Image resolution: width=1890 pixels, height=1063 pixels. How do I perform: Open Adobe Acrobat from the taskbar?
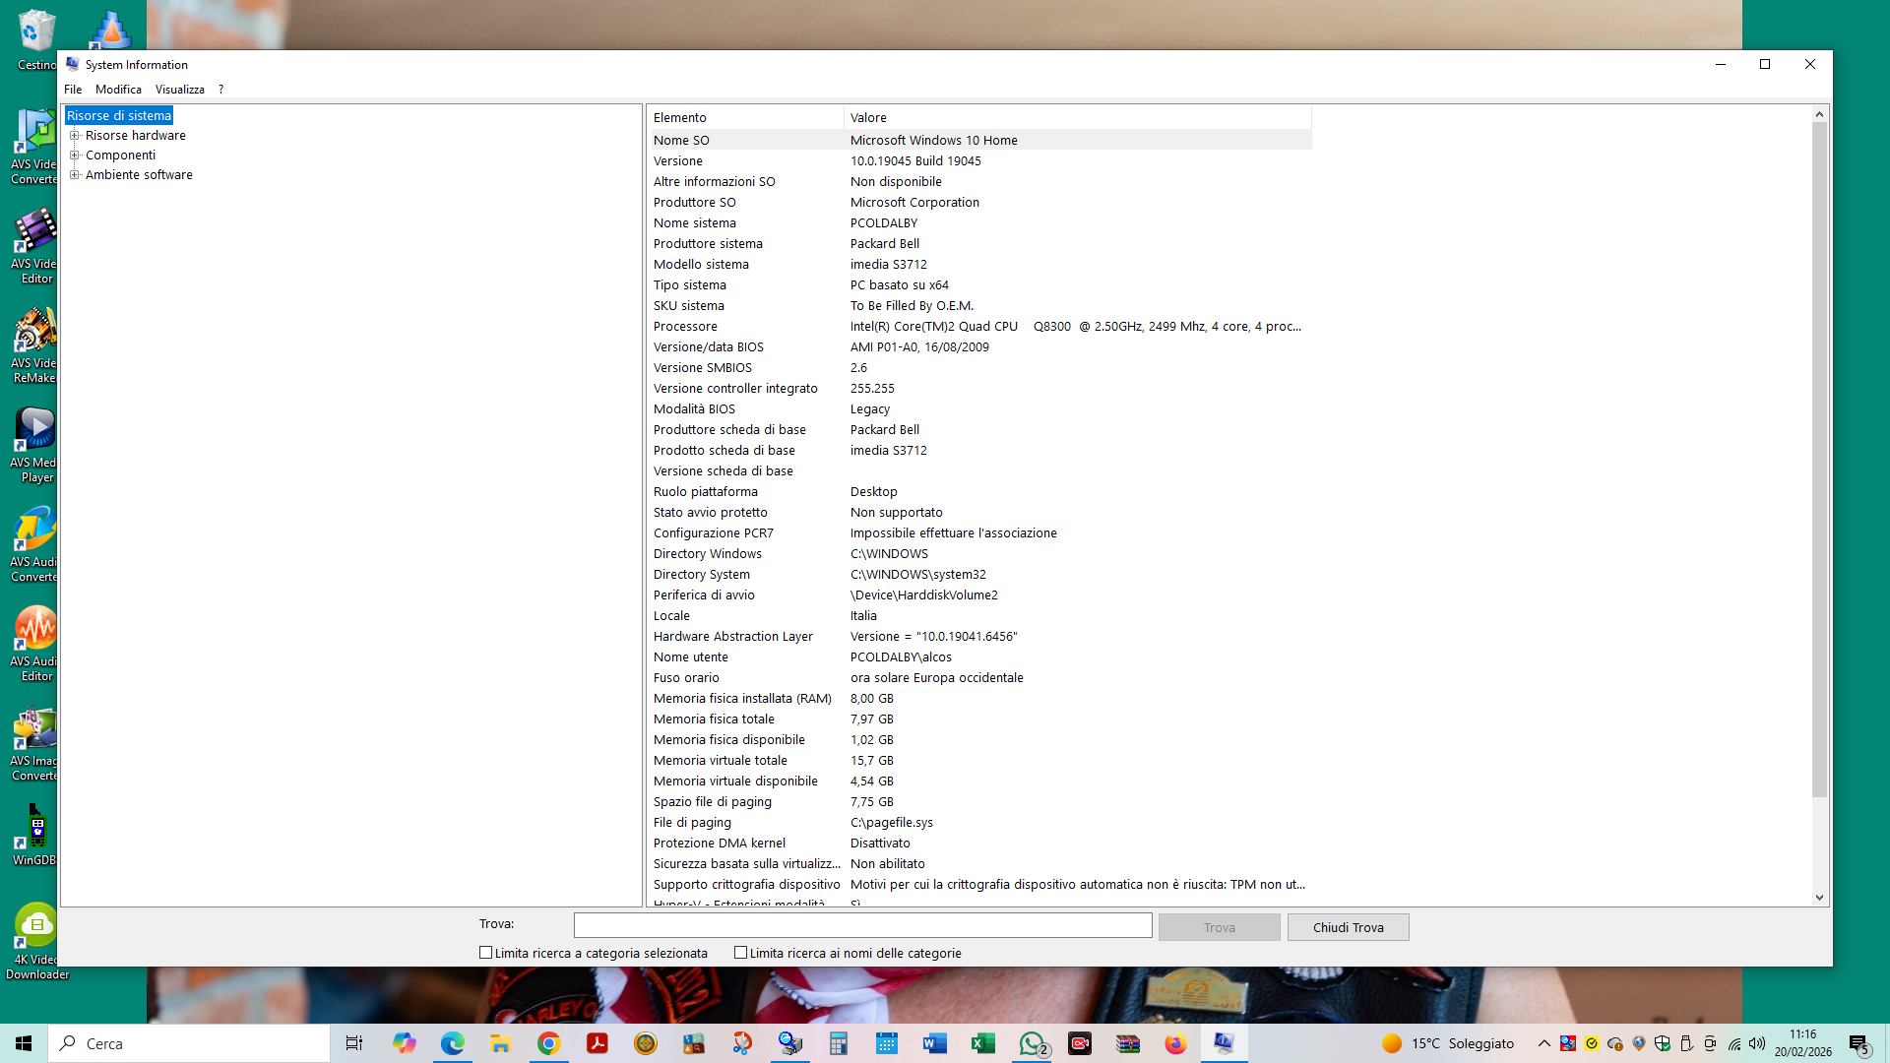coord(597,1043)
